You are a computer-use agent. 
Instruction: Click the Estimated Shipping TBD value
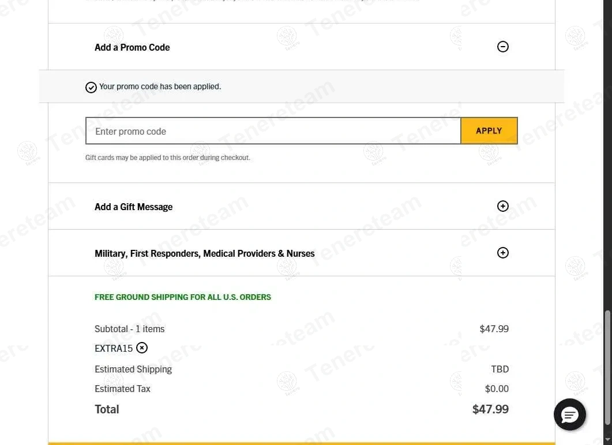[500, 369]
